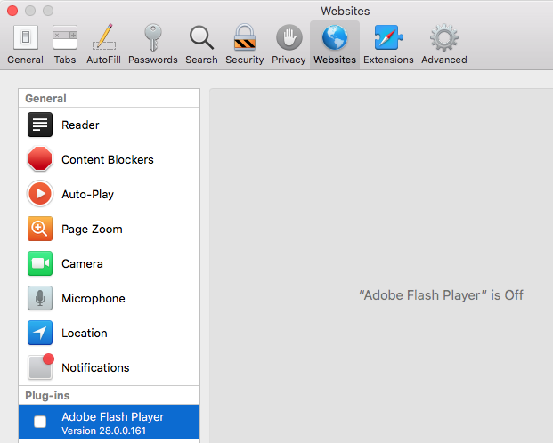Select the Adobe Flash Player plug-in row
The height and width of the screenshot is (443, 553).
pyautogui.click(x=109, y=422)
